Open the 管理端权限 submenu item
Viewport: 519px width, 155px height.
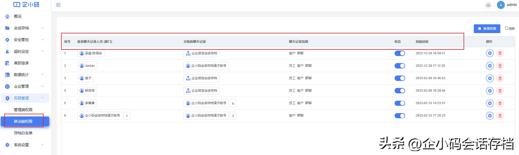click(x=23, y=110)
